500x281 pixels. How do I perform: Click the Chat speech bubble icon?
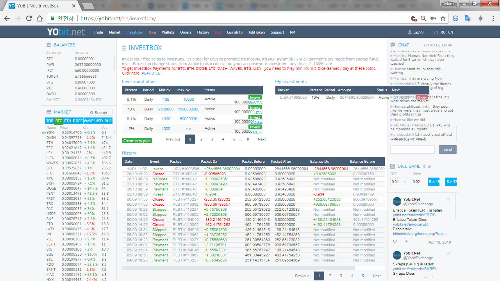pyautogui.click(x=393, y=45)
